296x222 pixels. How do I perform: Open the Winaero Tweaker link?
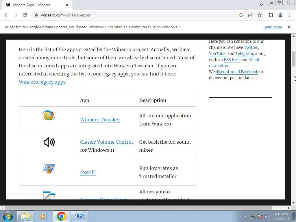tap(100, 120)
